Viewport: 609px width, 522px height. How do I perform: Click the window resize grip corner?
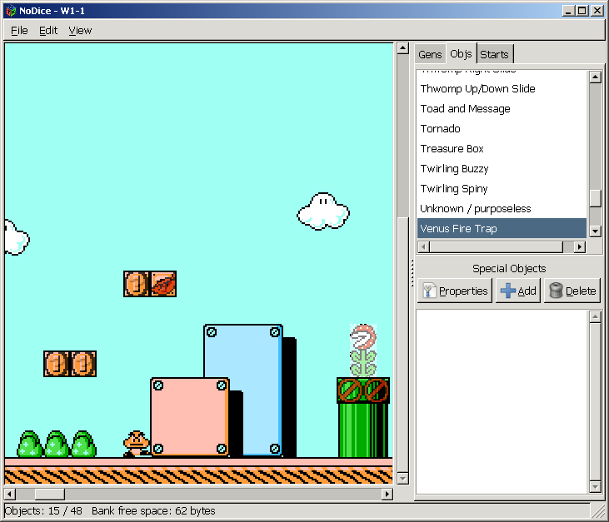coord(598,511)
